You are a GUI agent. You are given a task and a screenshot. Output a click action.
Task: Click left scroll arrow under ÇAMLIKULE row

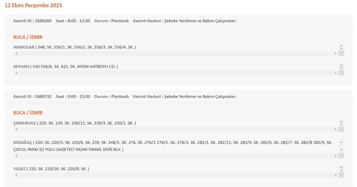[16, 129]
